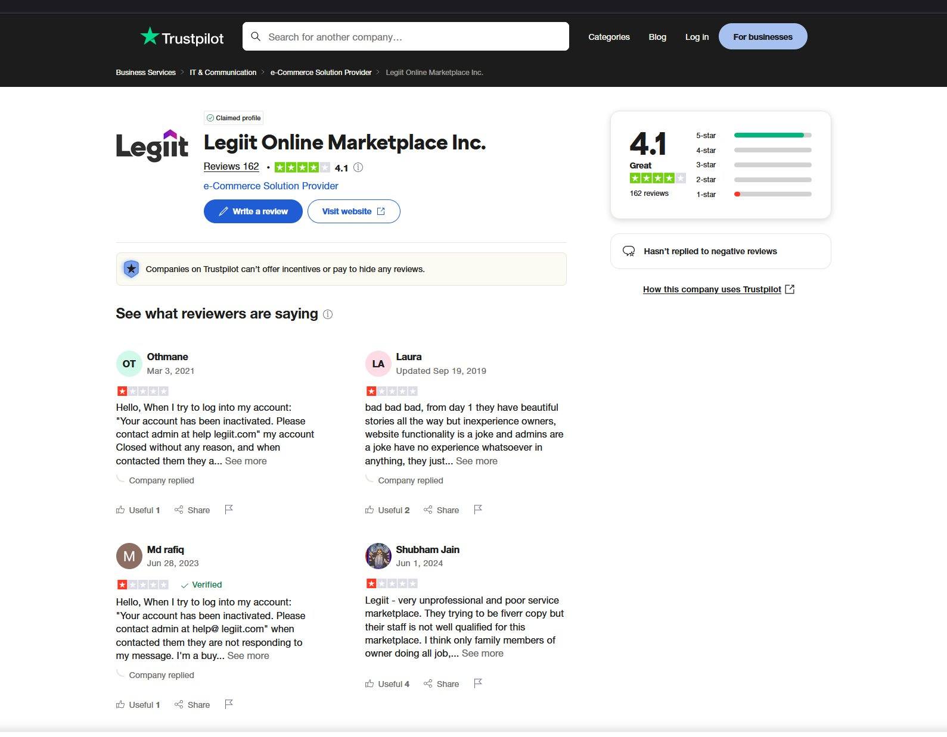Image resolution: width=947 pixels, height=737 pixels.
Task: Focus the Search for another company field
Action: pyautogui.click(x=406, y=36)
